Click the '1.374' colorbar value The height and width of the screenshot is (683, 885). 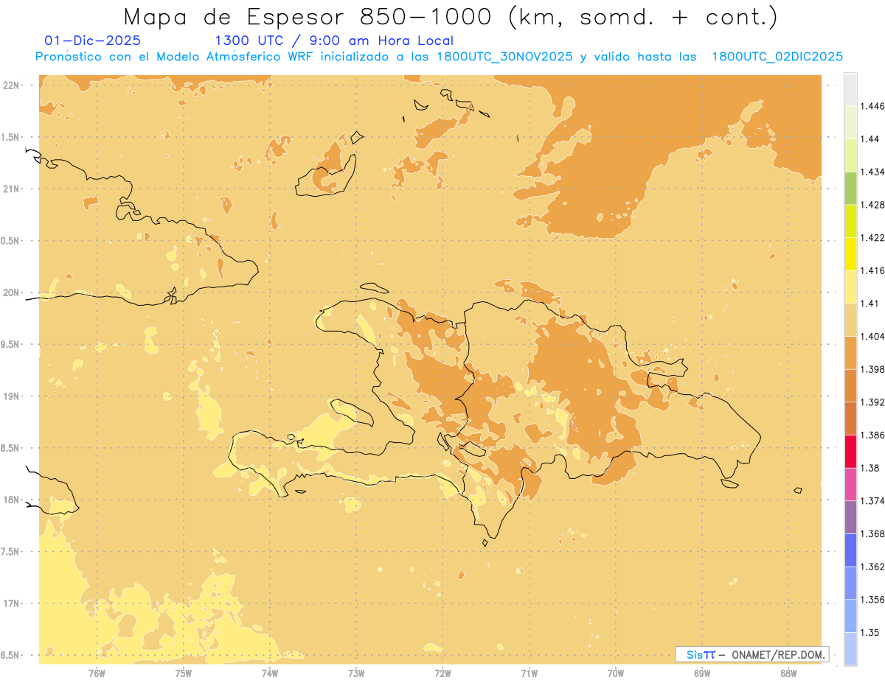(x=872, y=501)
